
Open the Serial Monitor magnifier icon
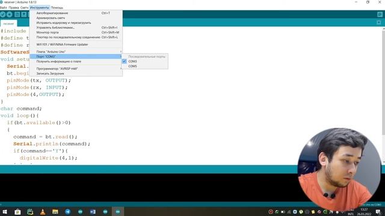(380, 14)
